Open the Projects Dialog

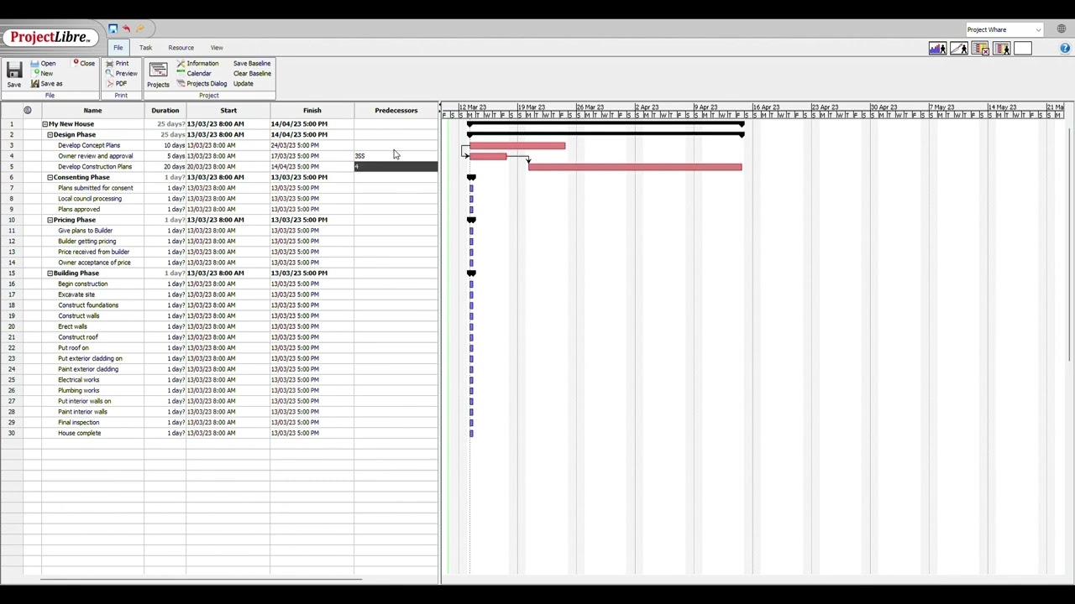pos(202,84)
